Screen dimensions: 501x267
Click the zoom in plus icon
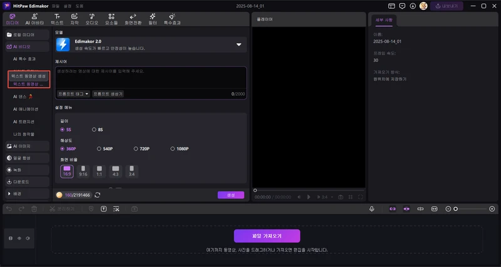[x=492, y=209]
